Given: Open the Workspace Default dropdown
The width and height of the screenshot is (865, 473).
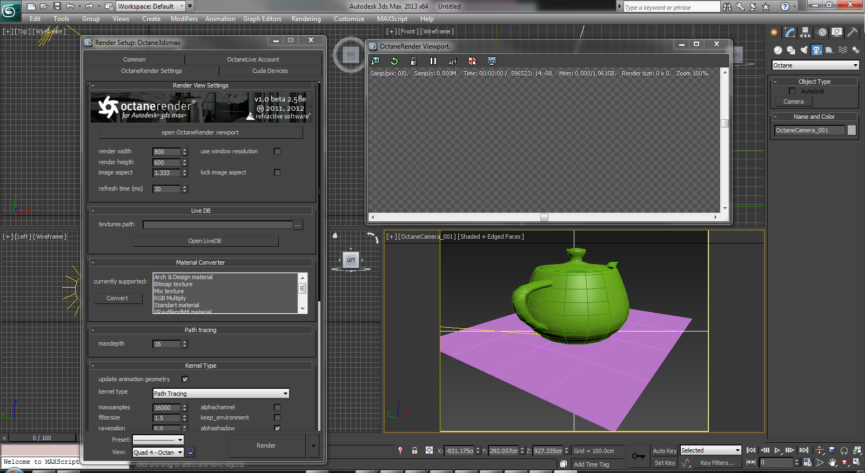Looking at the screenshot, I should [x=151, y=6].
